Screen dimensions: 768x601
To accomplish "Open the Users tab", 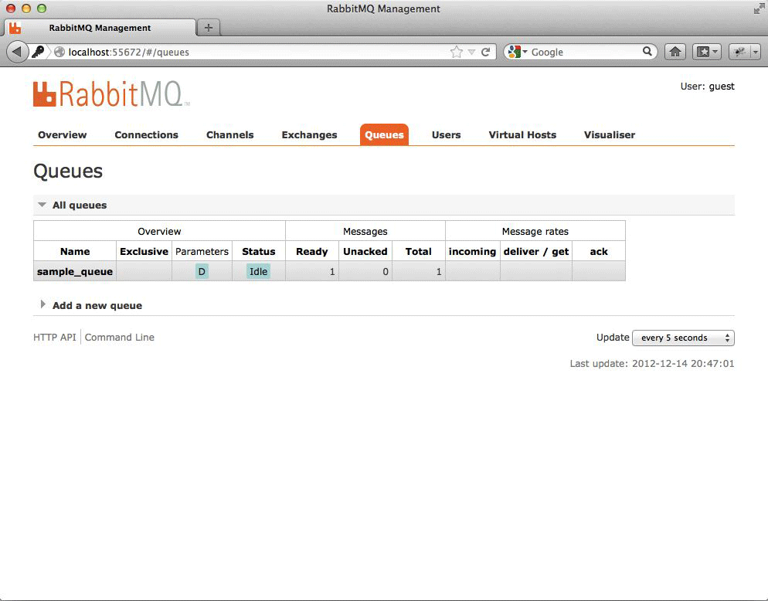I will click(447, 134).
